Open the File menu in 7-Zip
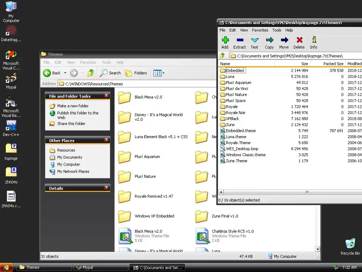The width and height of the screenshot is (362, 272). (x=222, y=30)
